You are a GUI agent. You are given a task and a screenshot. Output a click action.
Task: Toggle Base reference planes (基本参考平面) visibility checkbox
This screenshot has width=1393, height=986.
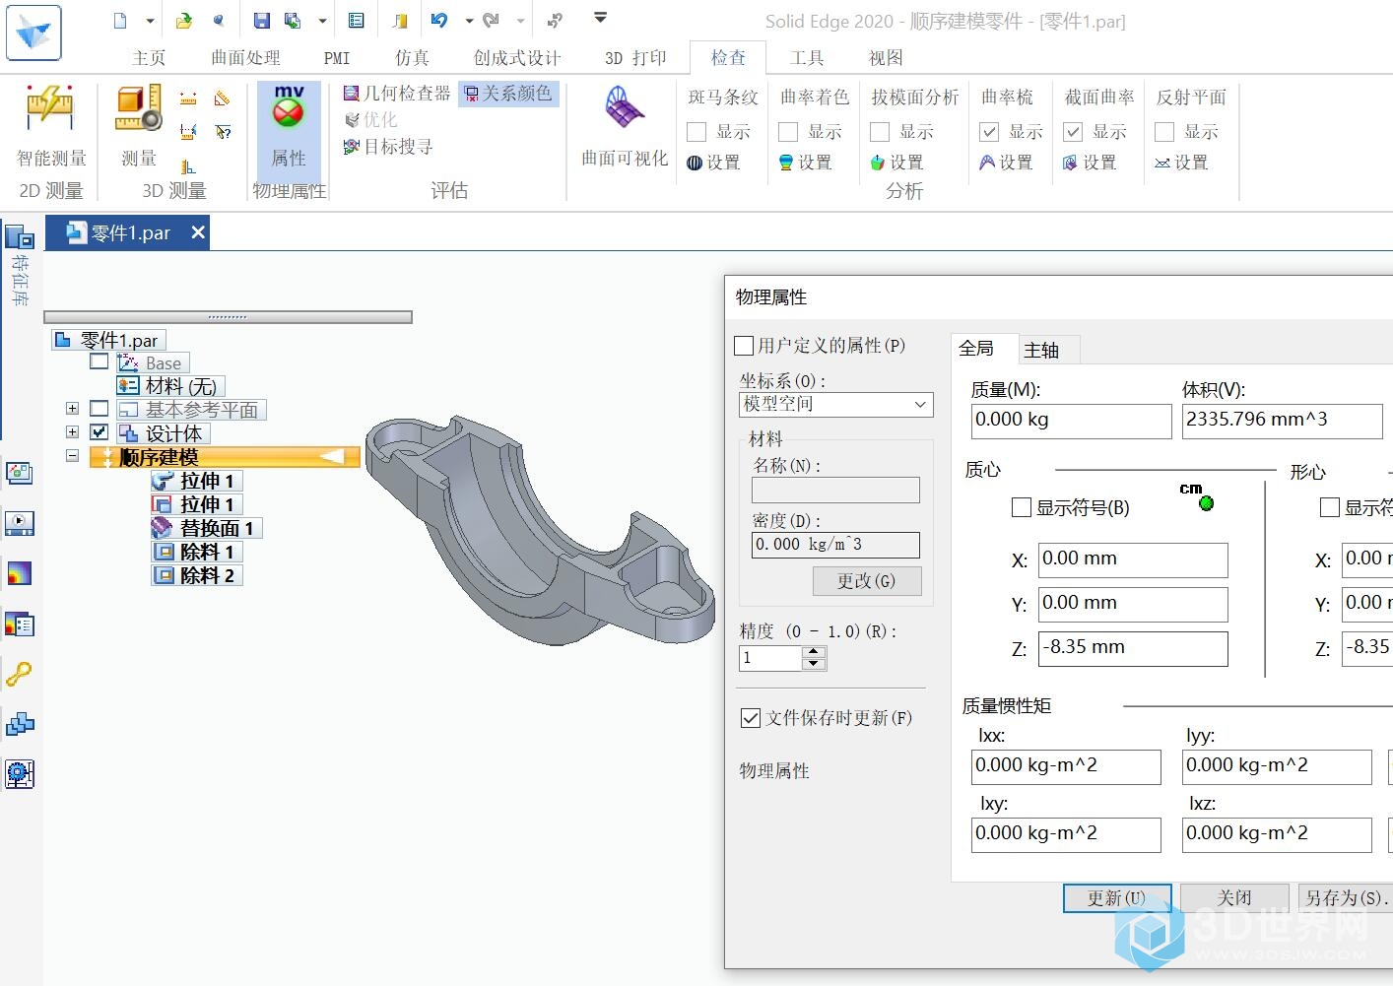[x=99, y=408]
